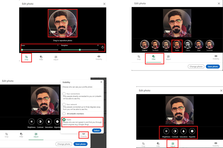Click Vignette icon in lower-right Adjust editor
The height and width of the screenshot is (148, 223).
pyautogui.click(x=192, y=131)
